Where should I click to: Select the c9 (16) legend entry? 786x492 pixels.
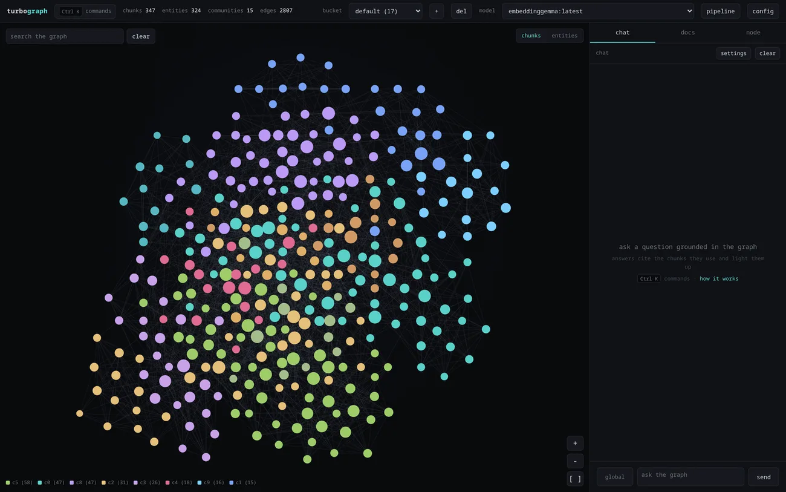click(211, 483)
